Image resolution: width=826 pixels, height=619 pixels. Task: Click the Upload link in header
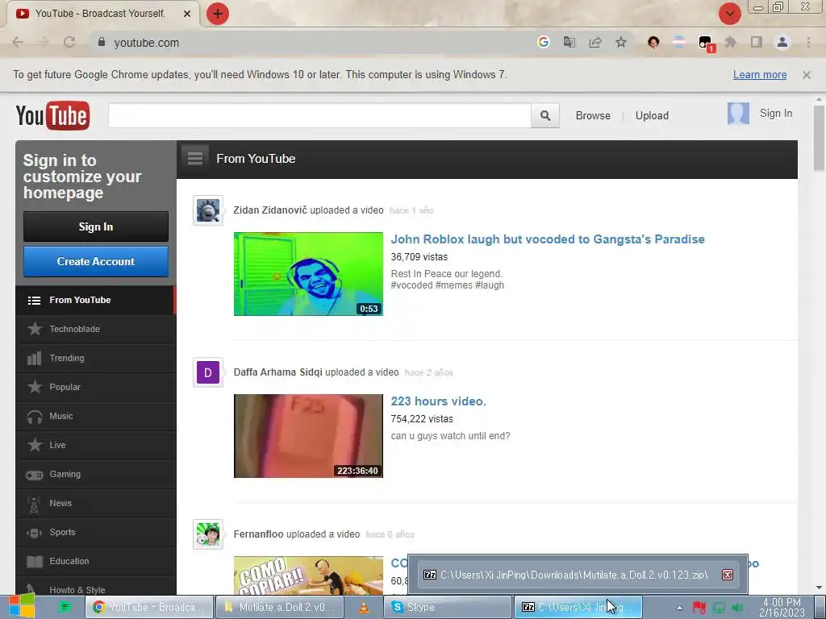652,115
